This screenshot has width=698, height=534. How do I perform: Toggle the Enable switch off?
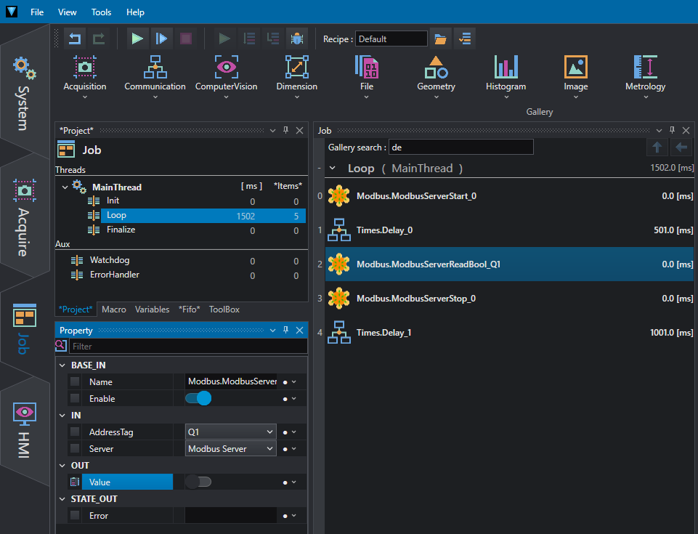tap(198, 398)
